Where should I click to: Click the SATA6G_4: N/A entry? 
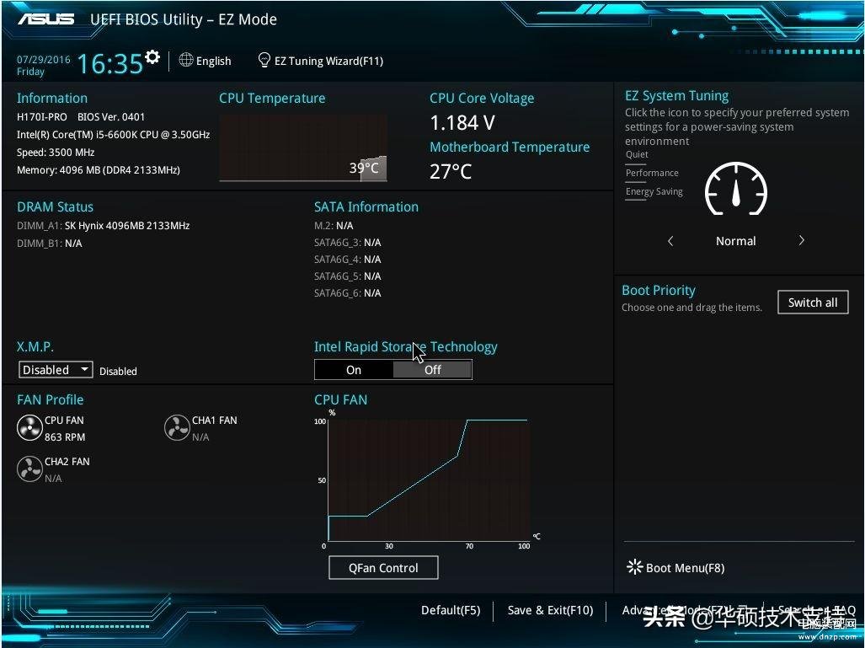point(348,260)
